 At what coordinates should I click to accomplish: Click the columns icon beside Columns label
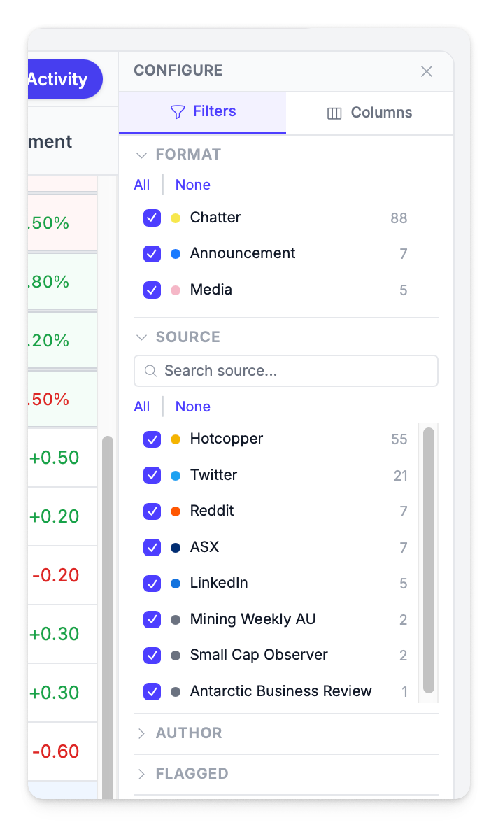pos(334,113)
